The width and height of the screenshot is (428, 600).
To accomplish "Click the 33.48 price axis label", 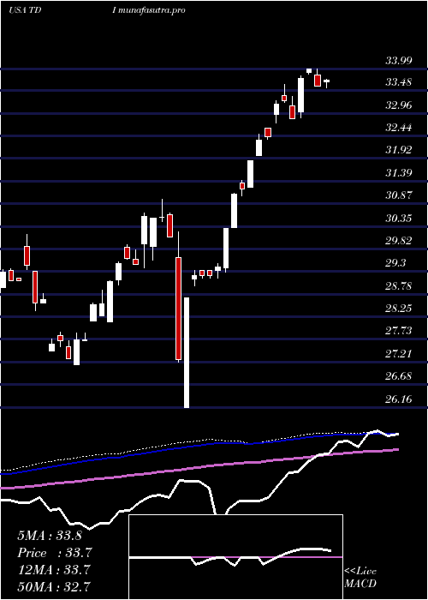I will click(399, 82).
